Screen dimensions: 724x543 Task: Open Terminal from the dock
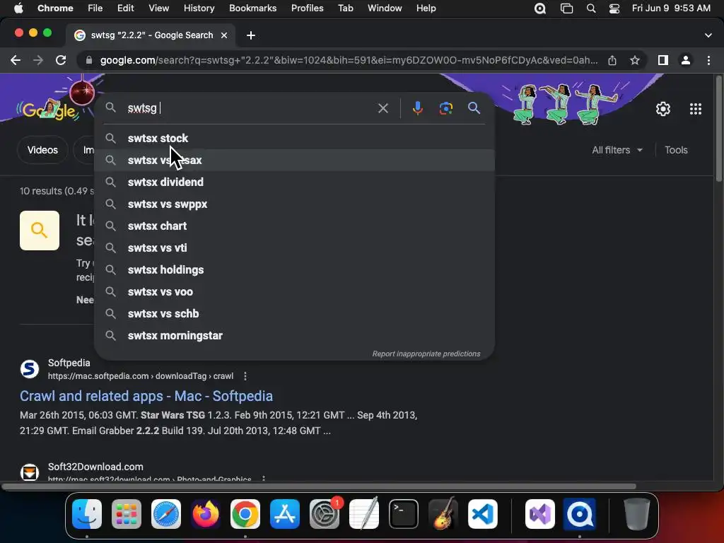click(404, 514)
